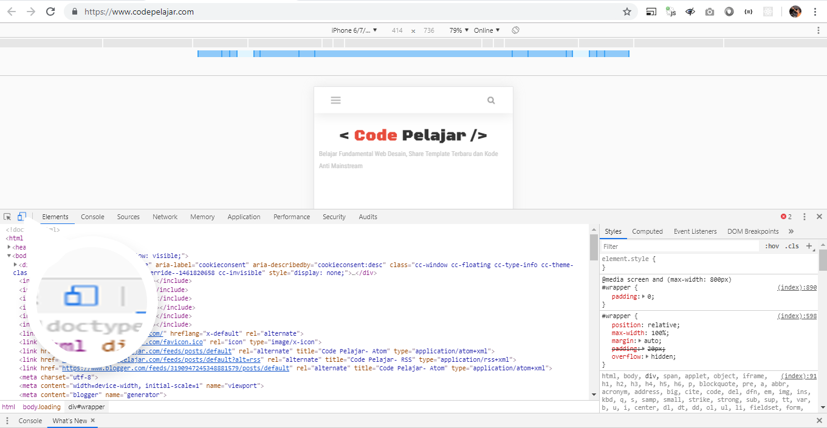Open the Online network throttling dropdown
827x428 pixels.
pyautogui.click(x=487, y=30)
